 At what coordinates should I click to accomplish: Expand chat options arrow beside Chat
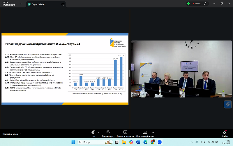click(98, 132)
